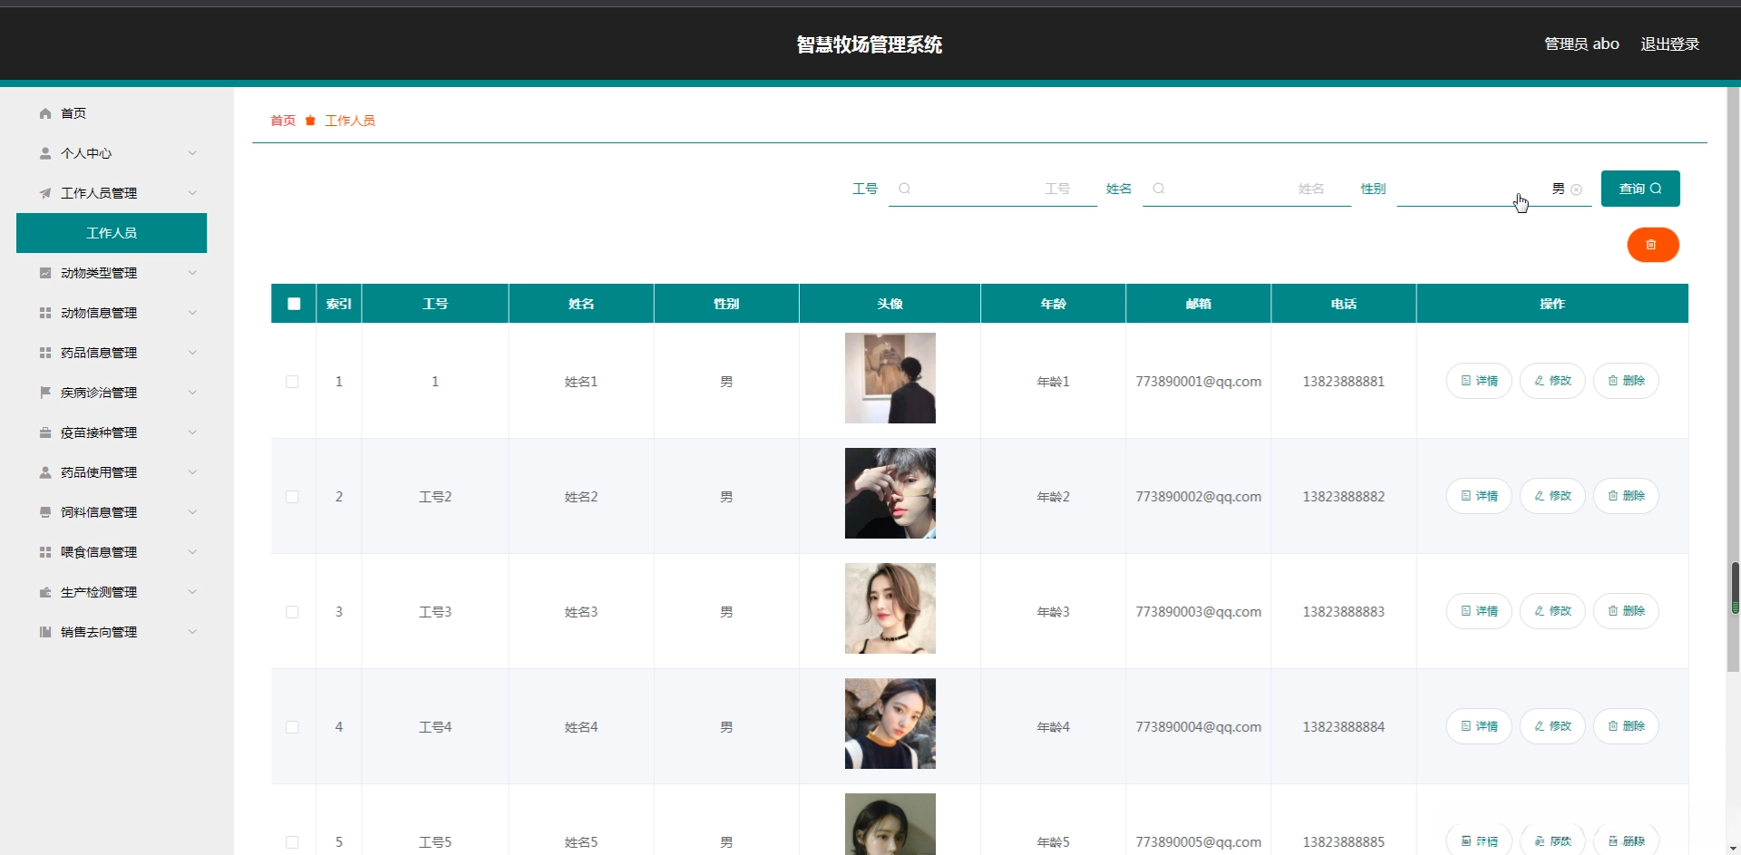
Task: Click phone number 13823888883 cell
Action: point(1344,612)
